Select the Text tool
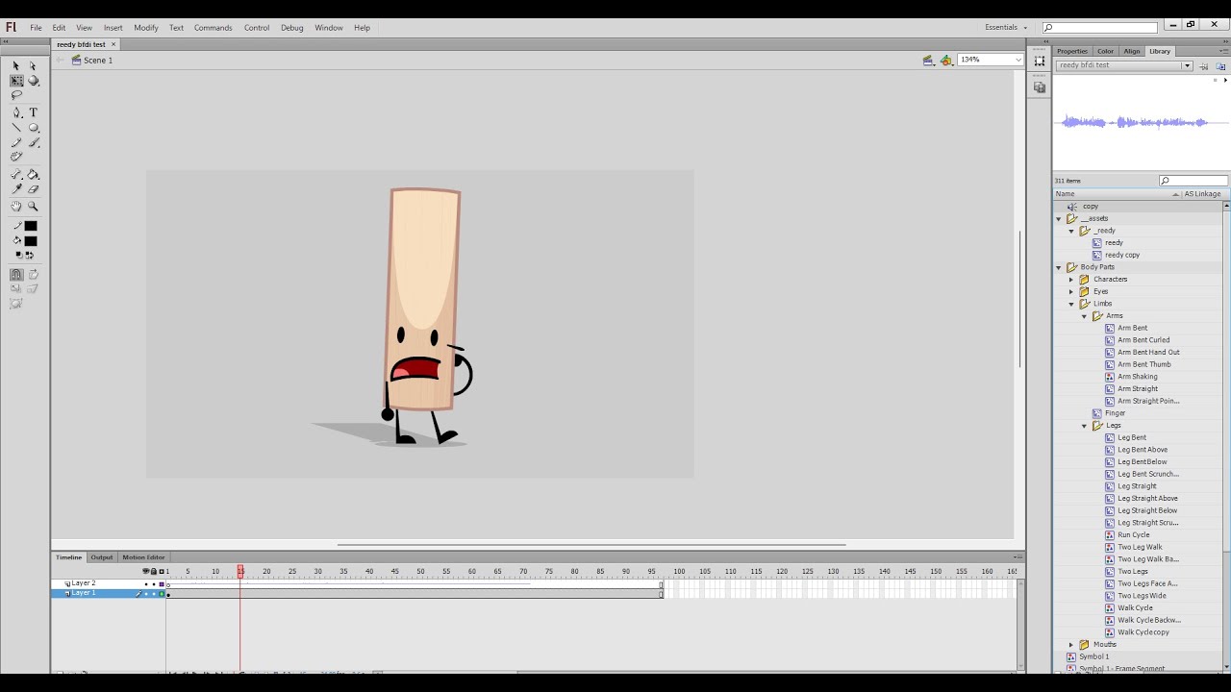Screen dimensions: 1231x692 33,112
